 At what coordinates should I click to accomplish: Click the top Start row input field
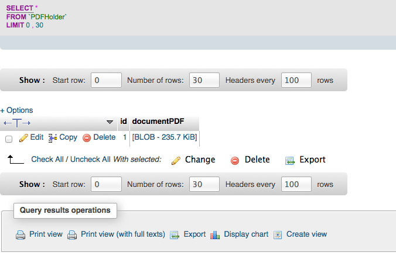pyautogui.click(x=106, y=80)
